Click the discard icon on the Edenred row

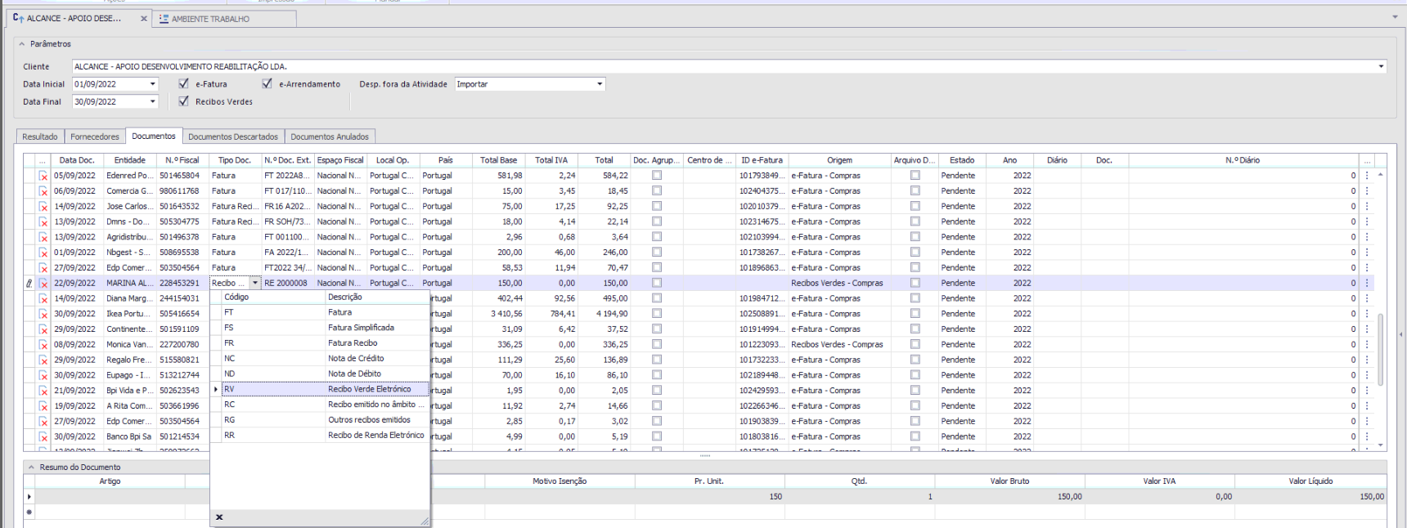click(43, 176)
